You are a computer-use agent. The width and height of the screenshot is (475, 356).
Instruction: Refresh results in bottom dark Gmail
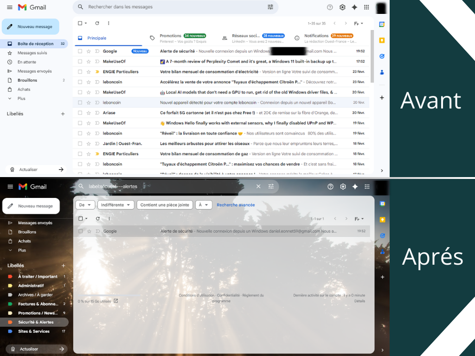pyautogui.click(x=98, y=219)
